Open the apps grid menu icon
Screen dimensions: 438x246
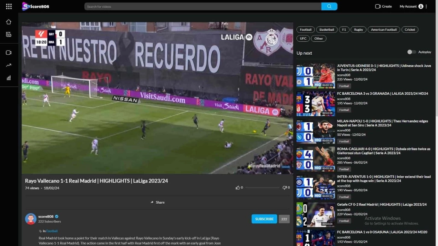coord(9,6)
